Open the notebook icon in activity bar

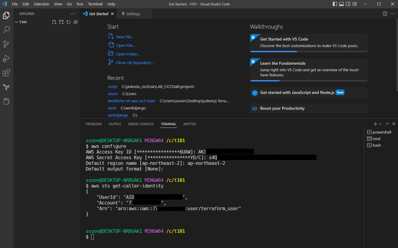tap(6, 101)
